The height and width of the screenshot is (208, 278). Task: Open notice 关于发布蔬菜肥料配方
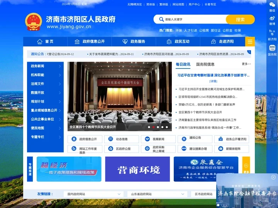tap(111, 54)
